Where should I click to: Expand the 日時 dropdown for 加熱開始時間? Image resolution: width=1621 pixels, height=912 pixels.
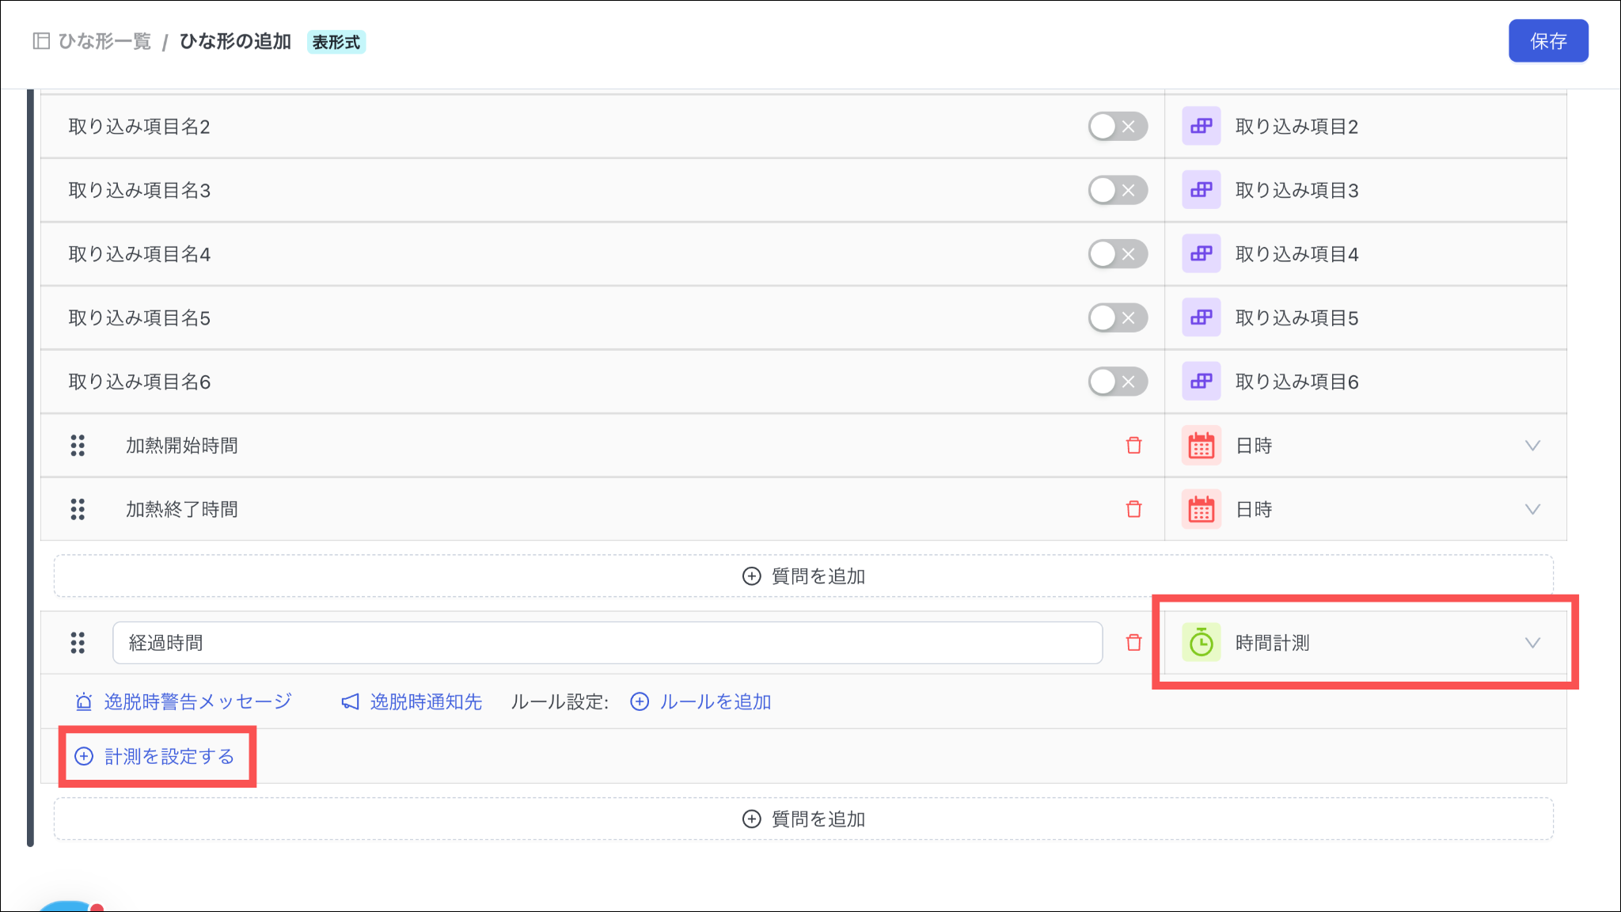pos(1532,446)
